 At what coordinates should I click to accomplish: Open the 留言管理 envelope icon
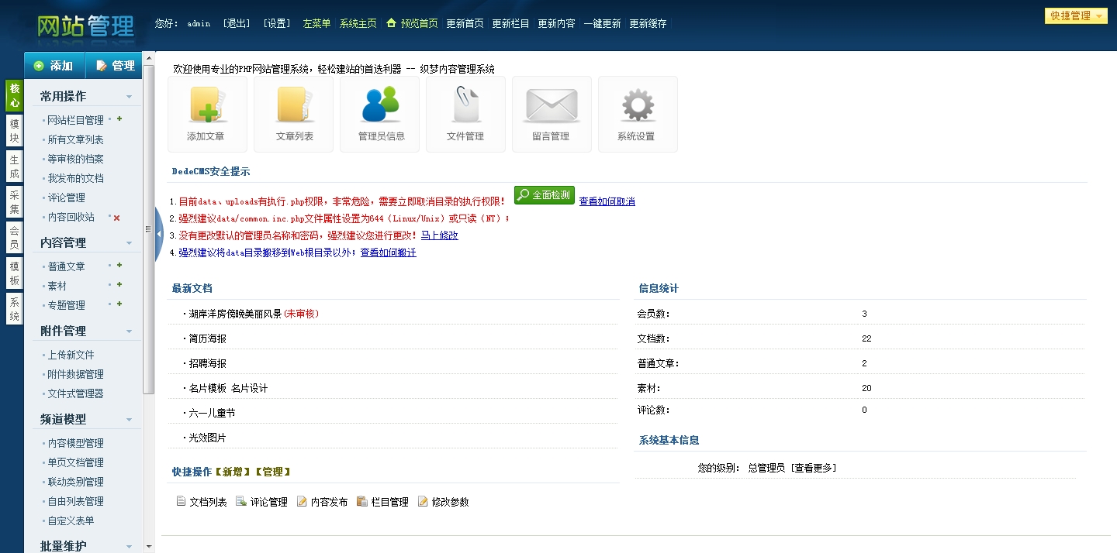(x=552, y=106)
